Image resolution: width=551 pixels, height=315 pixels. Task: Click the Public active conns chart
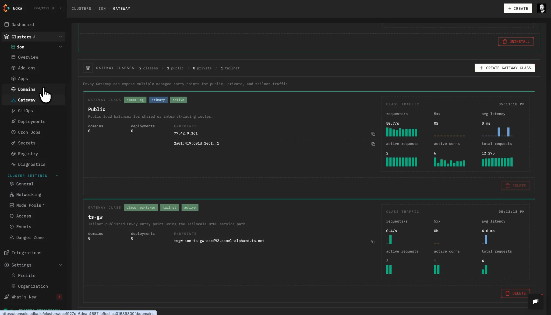pyautogui.click(x=449, y=162)
